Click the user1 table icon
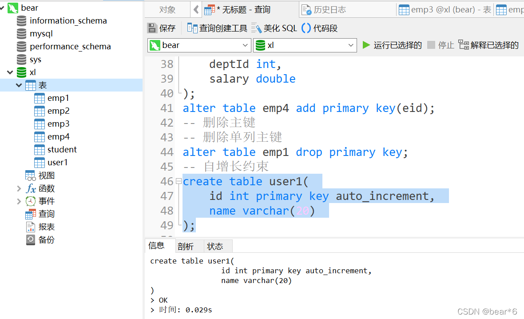 (x=40, y=163)
